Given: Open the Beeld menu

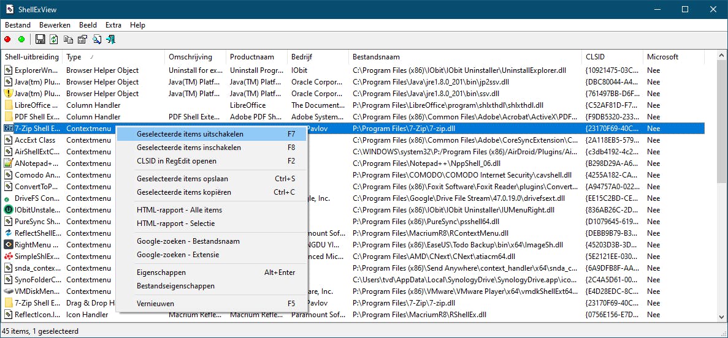Looking at the screenshot, I should tap(88, 25).
